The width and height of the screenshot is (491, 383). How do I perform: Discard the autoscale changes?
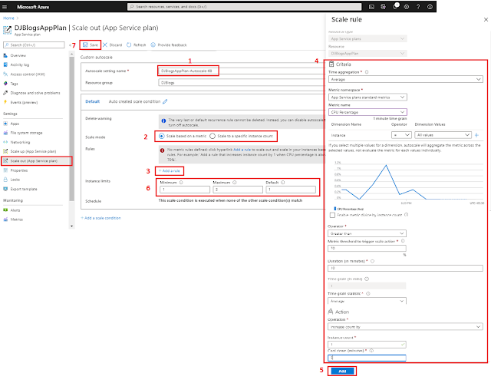tap(112, 45)
